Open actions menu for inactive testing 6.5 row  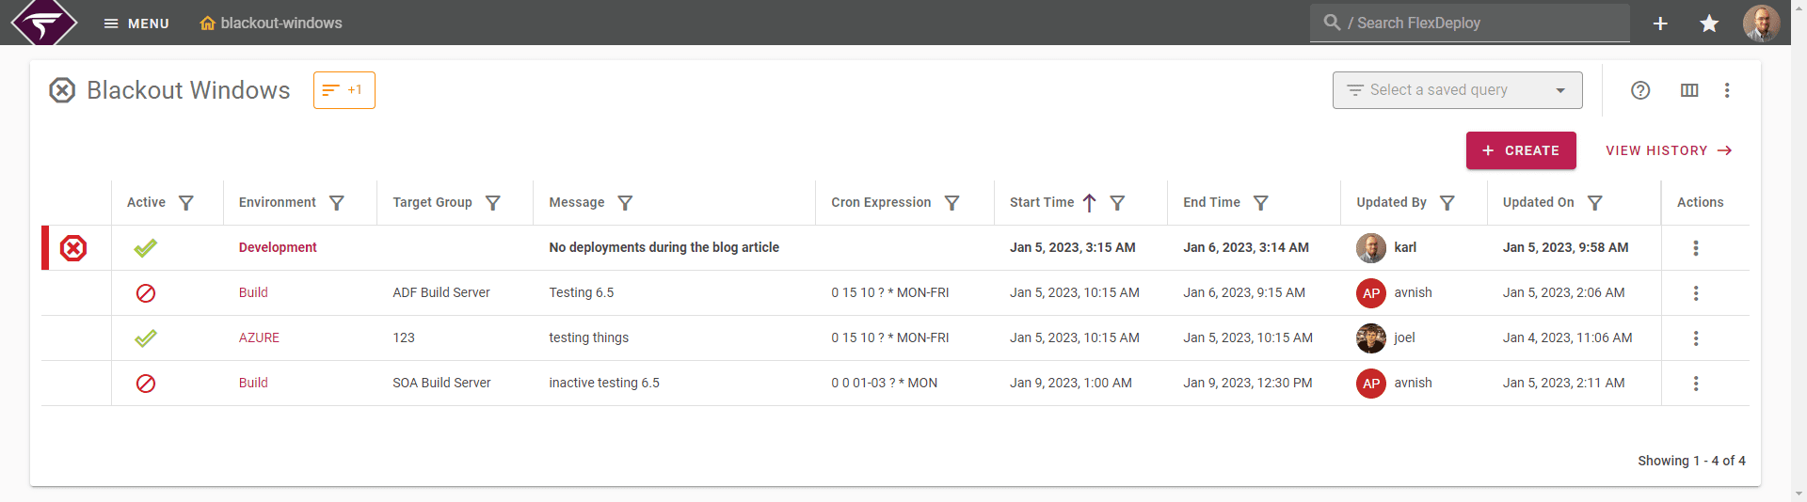(1696, 384)
